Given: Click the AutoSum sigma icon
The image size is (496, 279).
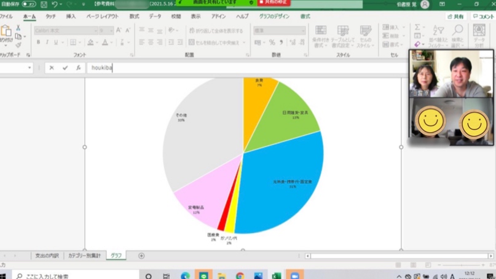Looking at the screenshot, I should click(417, 28).
